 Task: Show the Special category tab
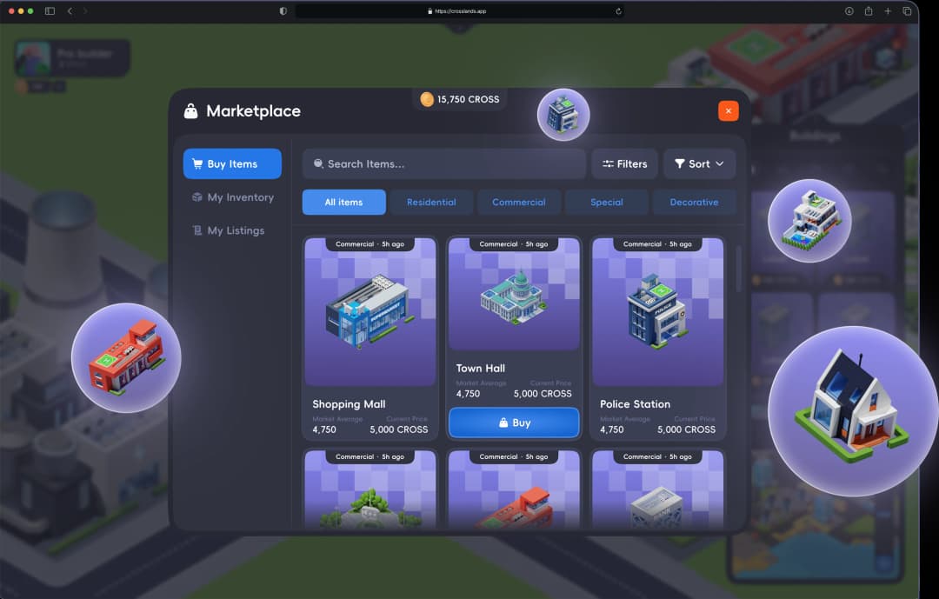tap(607, 202)
